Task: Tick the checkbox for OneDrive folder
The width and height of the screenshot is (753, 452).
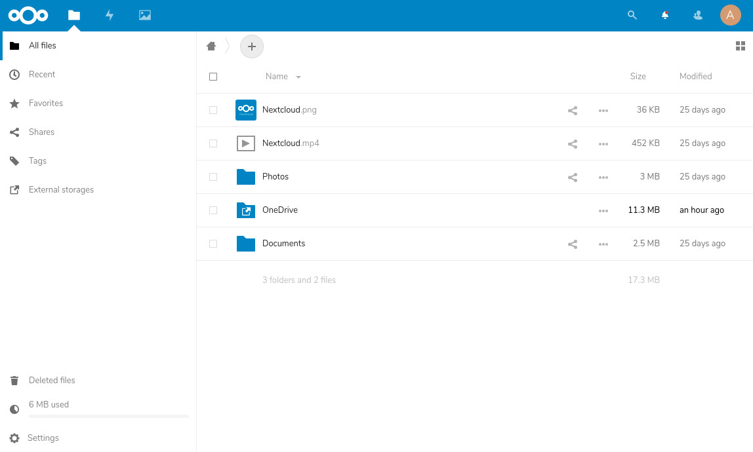Action: pyautogui.click(x=213, y=211)
